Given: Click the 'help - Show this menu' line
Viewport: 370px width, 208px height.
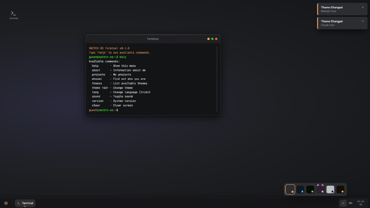Looking at the screenshot, I should pos(114,66).
